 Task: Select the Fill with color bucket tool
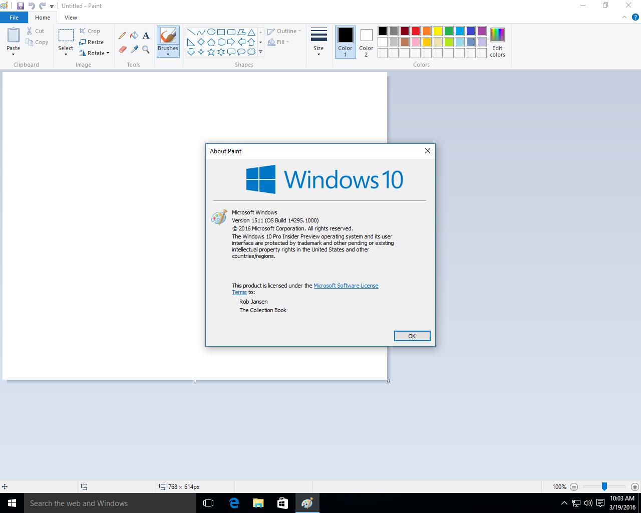pyautogui.click(x=134, y=36)
